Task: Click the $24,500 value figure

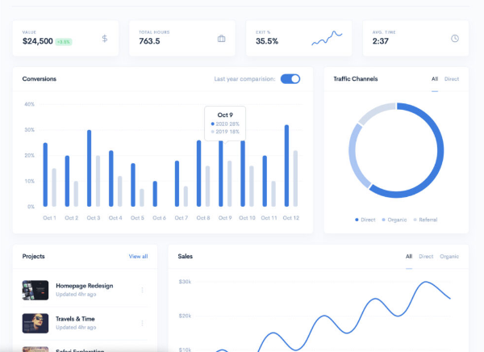Action: [x=38, y=41]
